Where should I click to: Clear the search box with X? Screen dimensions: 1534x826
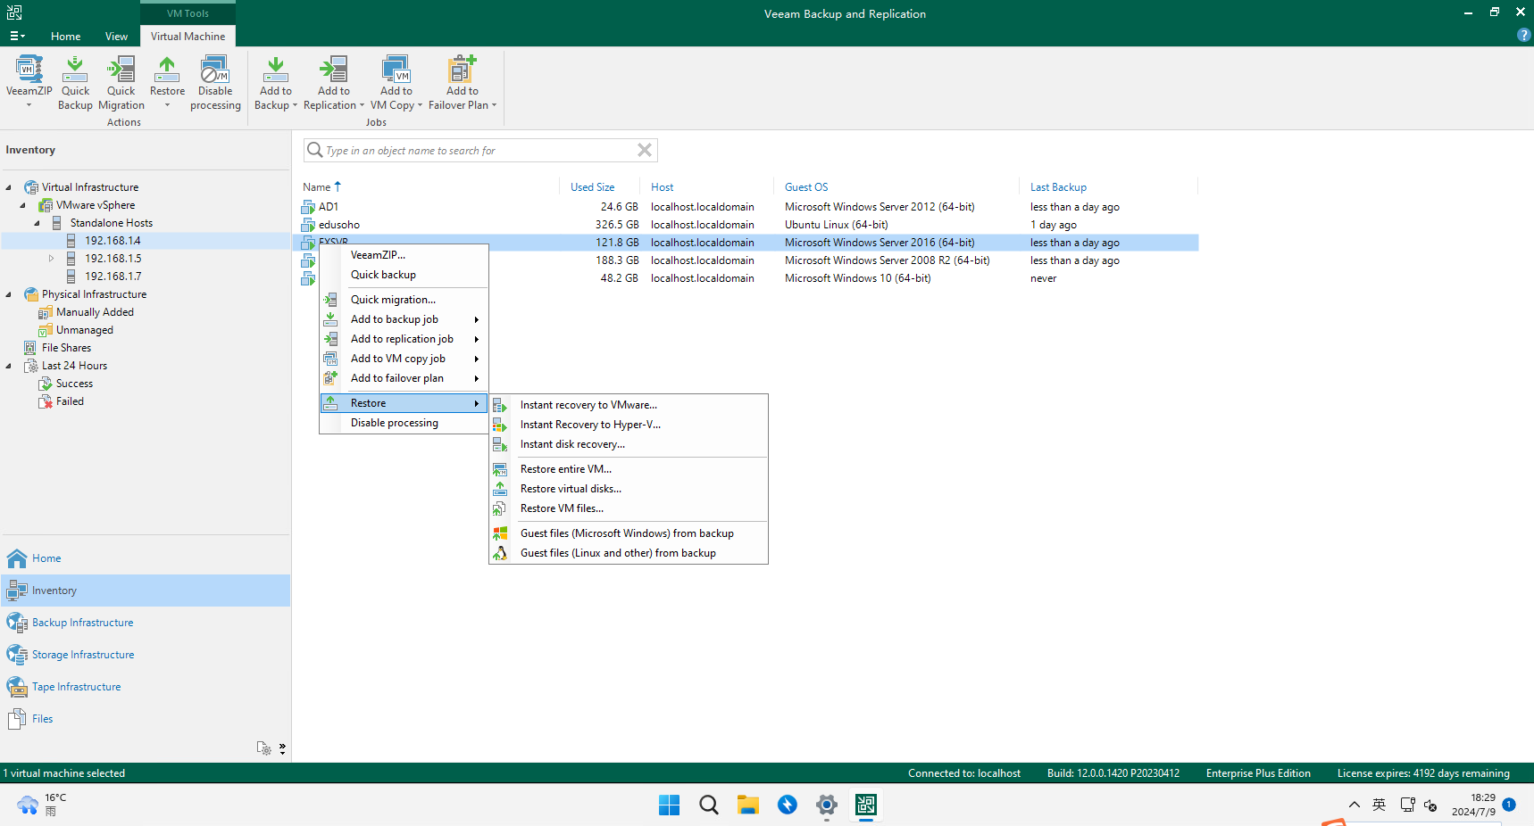[x=645, y=150]
